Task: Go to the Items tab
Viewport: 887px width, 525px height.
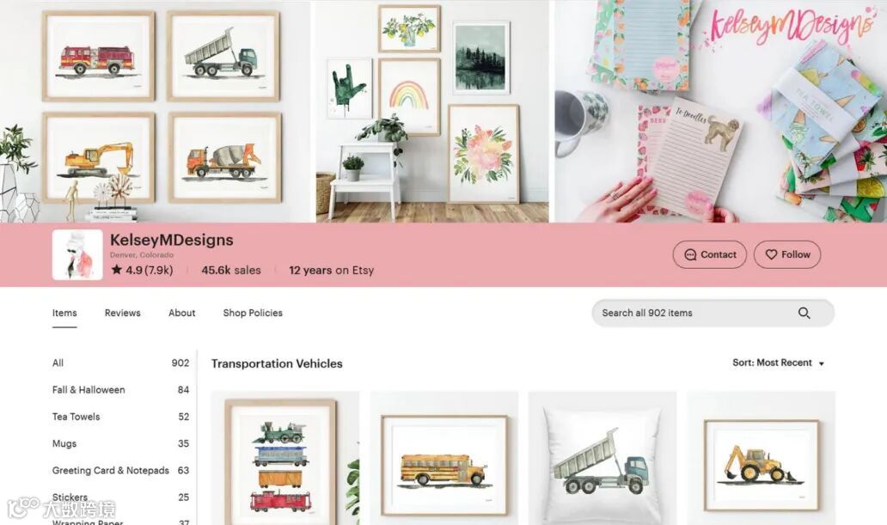Action: click(64, 313)
